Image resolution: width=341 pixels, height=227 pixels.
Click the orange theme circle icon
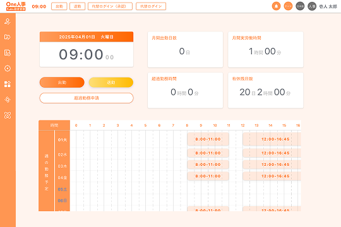pyautogui.click(x=288, y=6)
